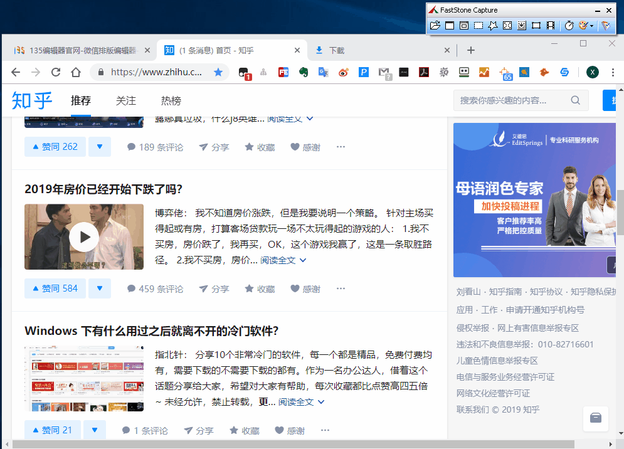Image resolution: width=624 pixels, height=449 pixels.
Task: Click the EditSprings 母语润色专家 ad banner
Action: point(534,200)
